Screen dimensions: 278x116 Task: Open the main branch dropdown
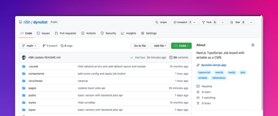pos(29,46)
